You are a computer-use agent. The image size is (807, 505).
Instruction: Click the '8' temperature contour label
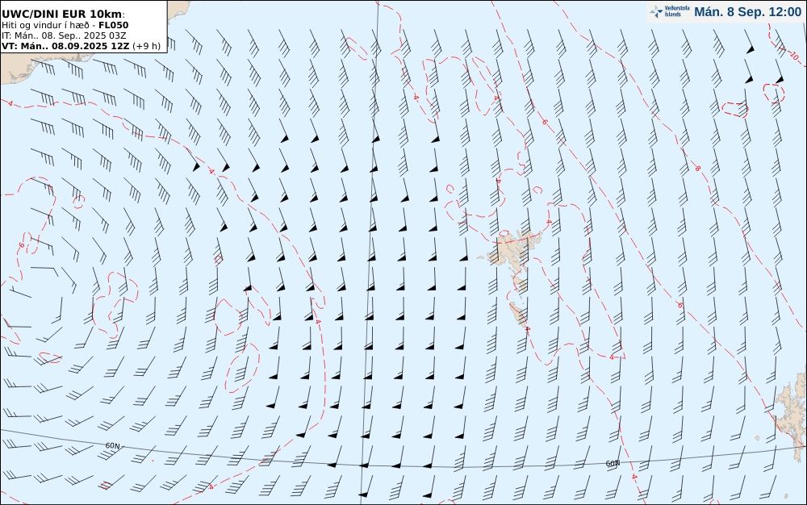[x=698, y=168]
